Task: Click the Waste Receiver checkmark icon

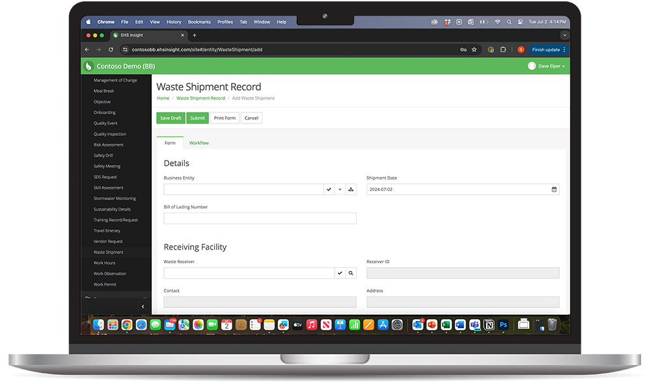Action: 340,273
